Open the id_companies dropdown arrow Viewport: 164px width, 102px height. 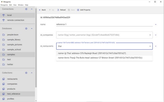pyautogui.click(x=150, y=35)
